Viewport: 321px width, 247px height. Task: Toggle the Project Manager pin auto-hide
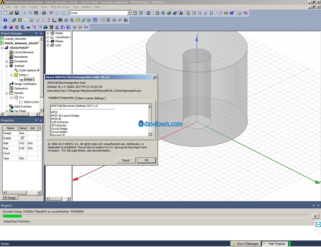(36, 33)
